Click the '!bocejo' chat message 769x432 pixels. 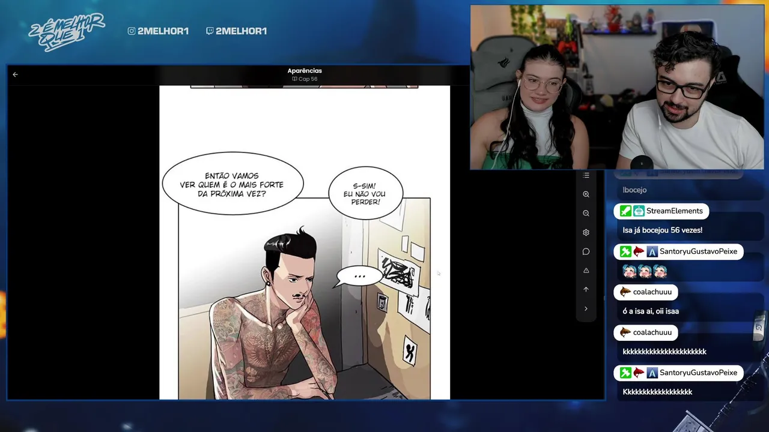click(x=634, y=190)
